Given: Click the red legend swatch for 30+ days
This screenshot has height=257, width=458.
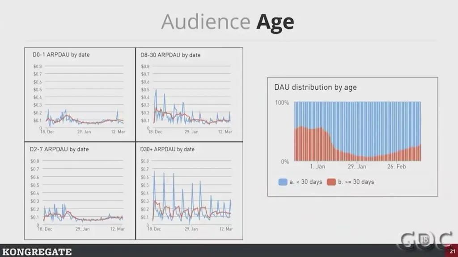Looking at the screenshot, I should 331,182.
